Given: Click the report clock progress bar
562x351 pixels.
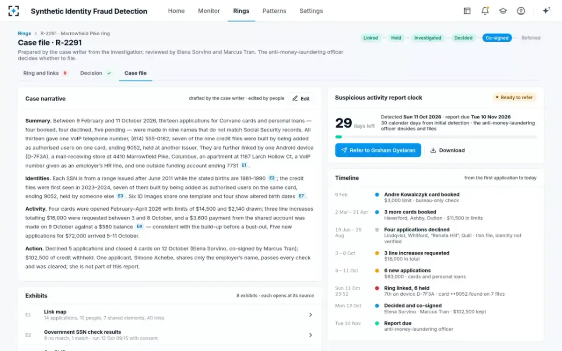Looking at the screenshot, I should [436, 137].
